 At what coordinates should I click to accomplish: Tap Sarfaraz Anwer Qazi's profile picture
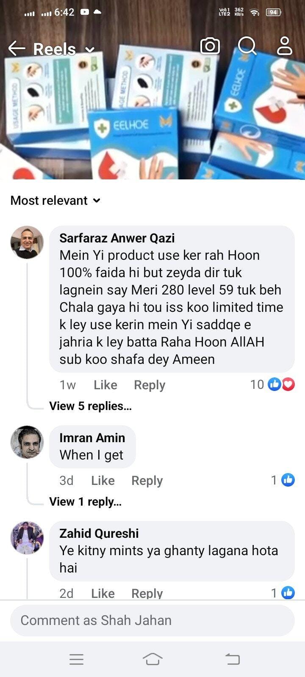tap(27, 242)
